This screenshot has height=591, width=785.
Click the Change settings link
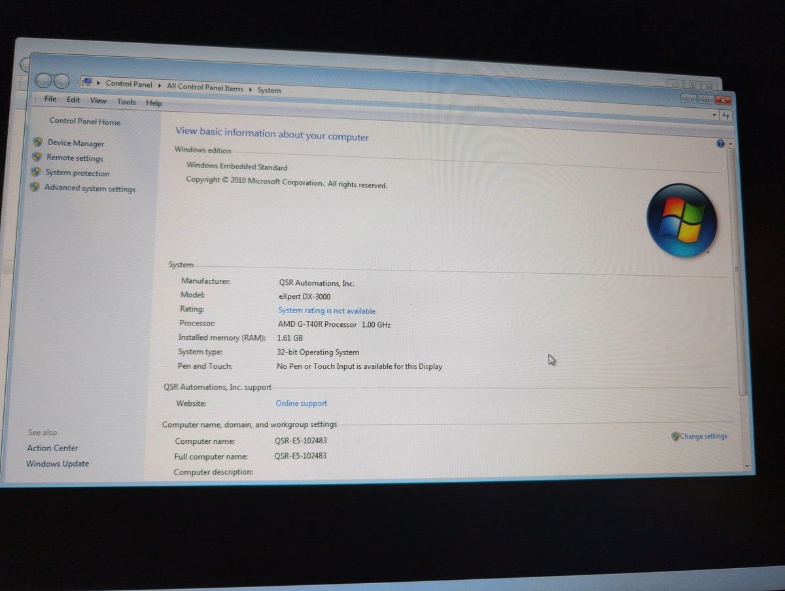[x=703, y=436]
